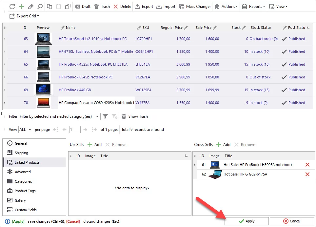Click the Apply button to save changes
This screenshot has width=316, height=227.
tap(247, 221)
